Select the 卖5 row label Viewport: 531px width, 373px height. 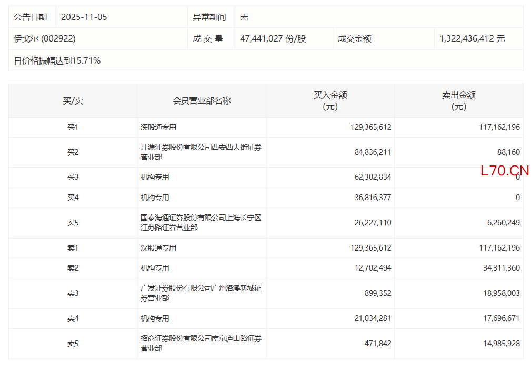point(73,344)
